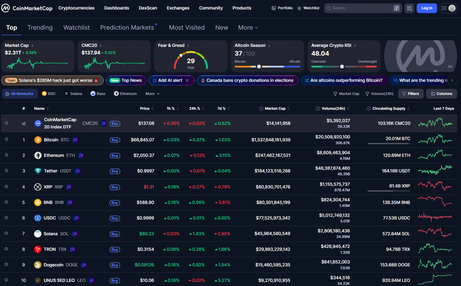This screenshot has width=461, height=286.
Task: Expand the Market Cap filter dropdown
Action: (x=346, y=93)
